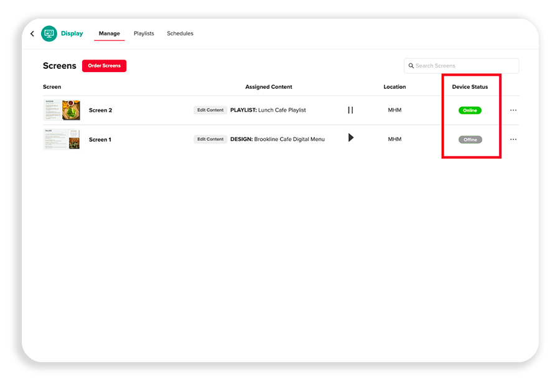Edit Content for Screen 2
This screenshot has width=560, height=387.
210,110
